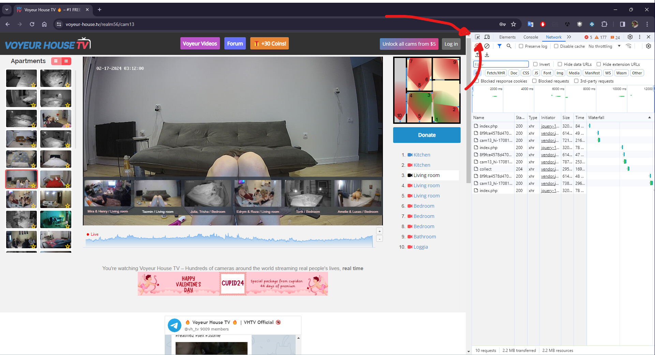
Task: Bookmark this page with star icon
Action: [x=513, y=24]
